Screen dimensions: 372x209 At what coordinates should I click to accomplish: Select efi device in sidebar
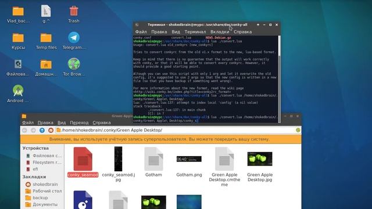click(x=33, y=169)
